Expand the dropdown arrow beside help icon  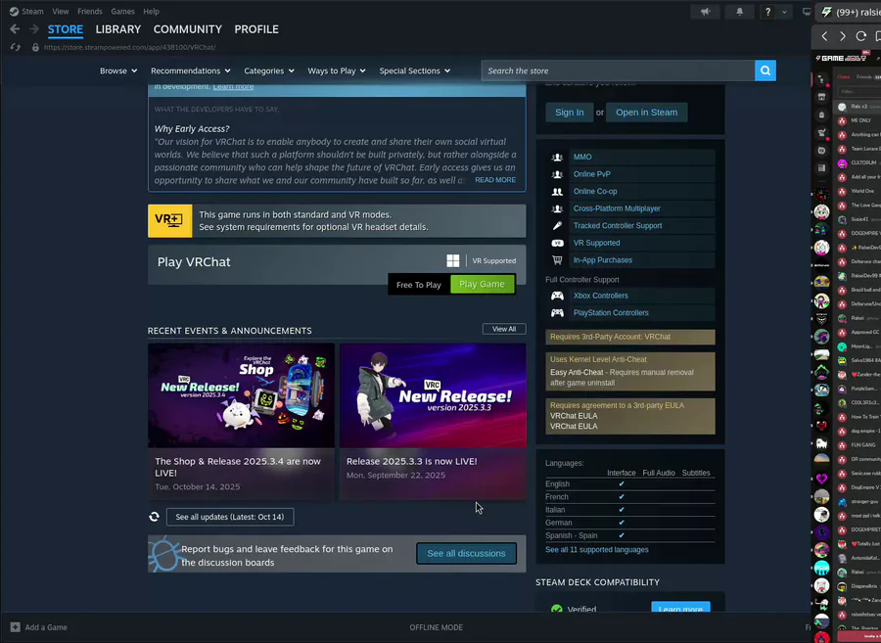pyautogui.click(x=784, y=12)
